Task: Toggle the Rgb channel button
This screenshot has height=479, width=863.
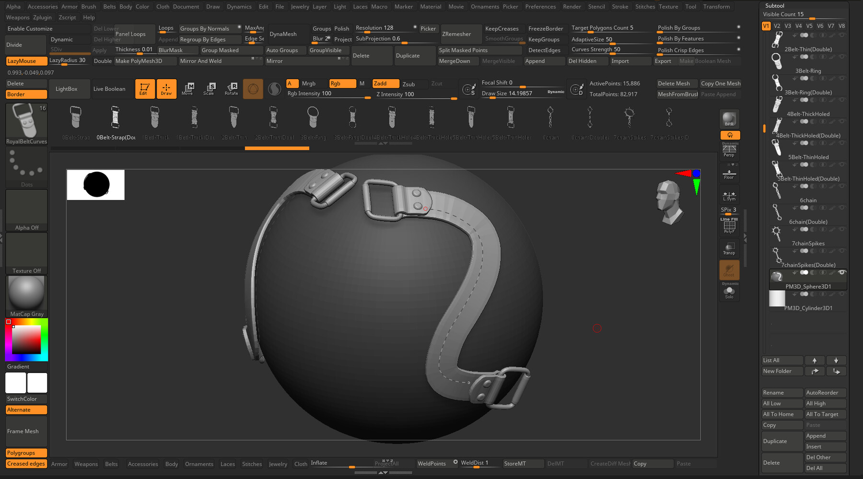Action: click(x=342, y=83)
